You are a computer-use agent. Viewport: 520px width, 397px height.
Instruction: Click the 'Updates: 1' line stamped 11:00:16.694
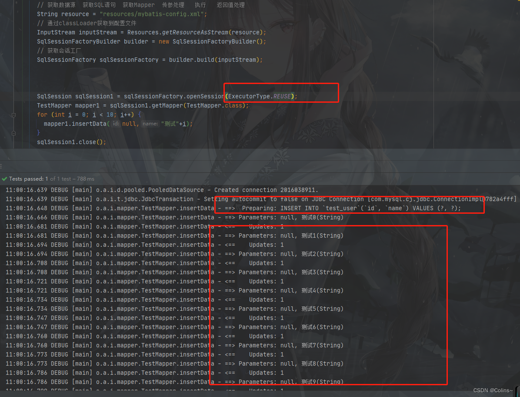coord(145,245)
